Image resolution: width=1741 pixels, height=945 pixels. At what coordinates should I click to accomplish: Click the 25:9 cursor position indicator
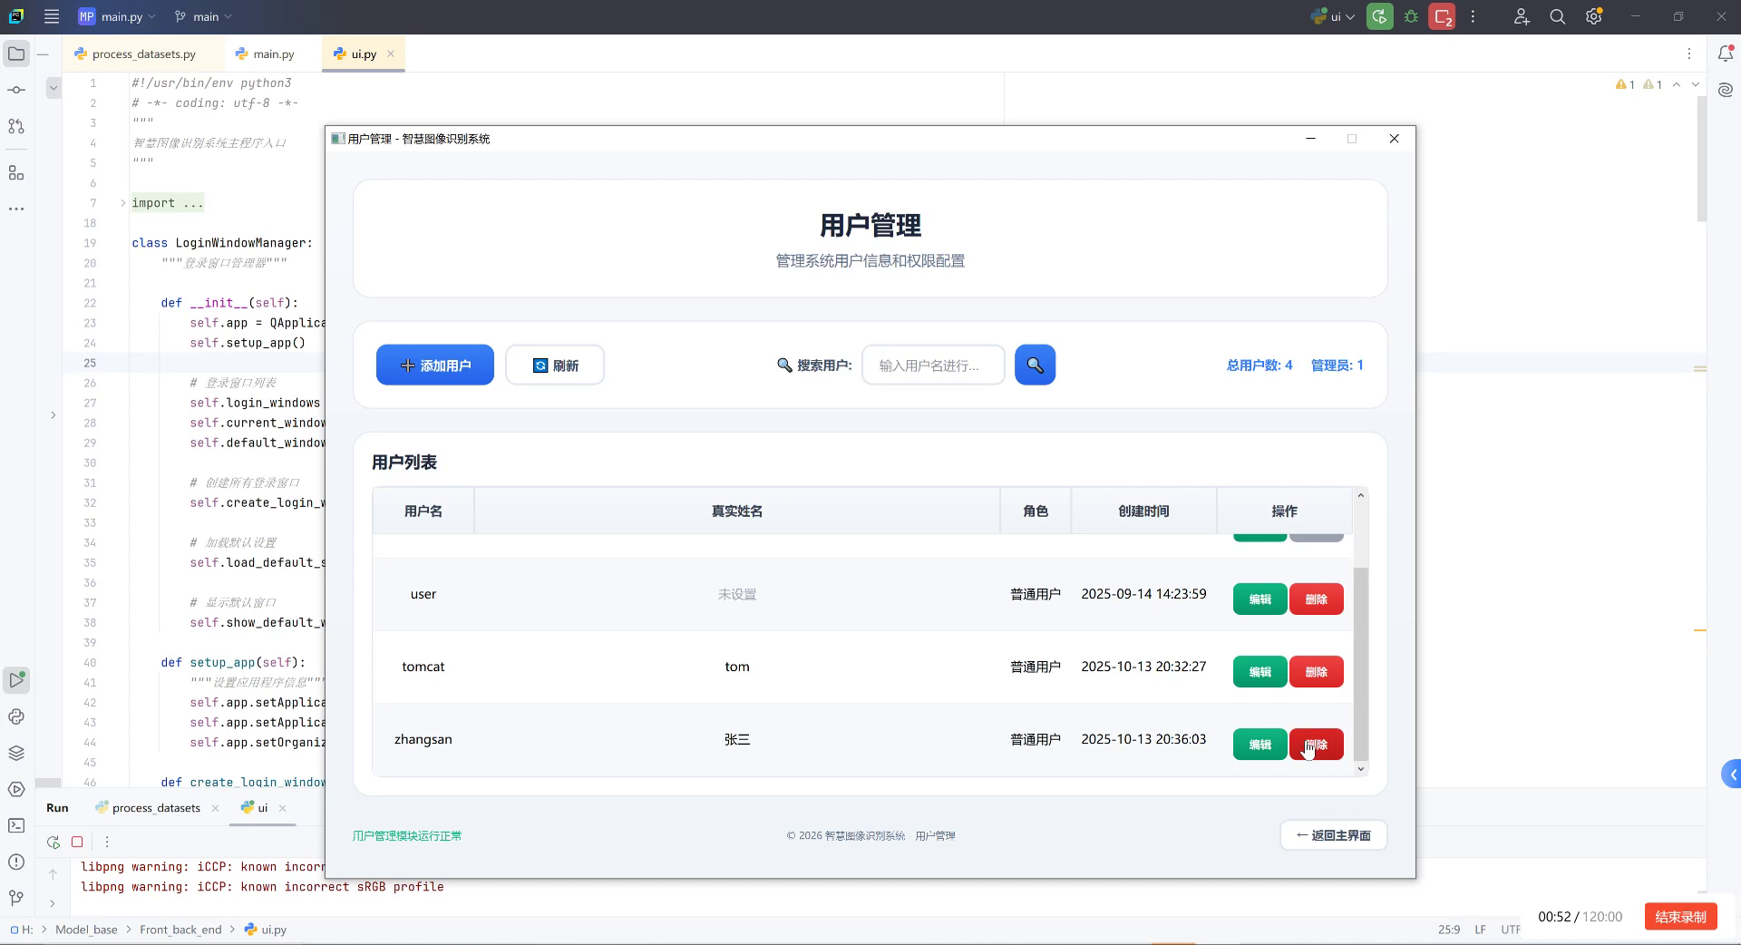pyautogui.click(x=1449, y=930)
